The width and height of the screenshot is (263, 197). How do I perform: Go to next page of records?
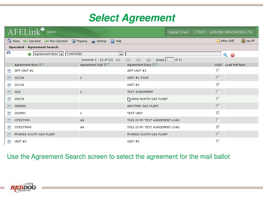(x=138, y=60)
